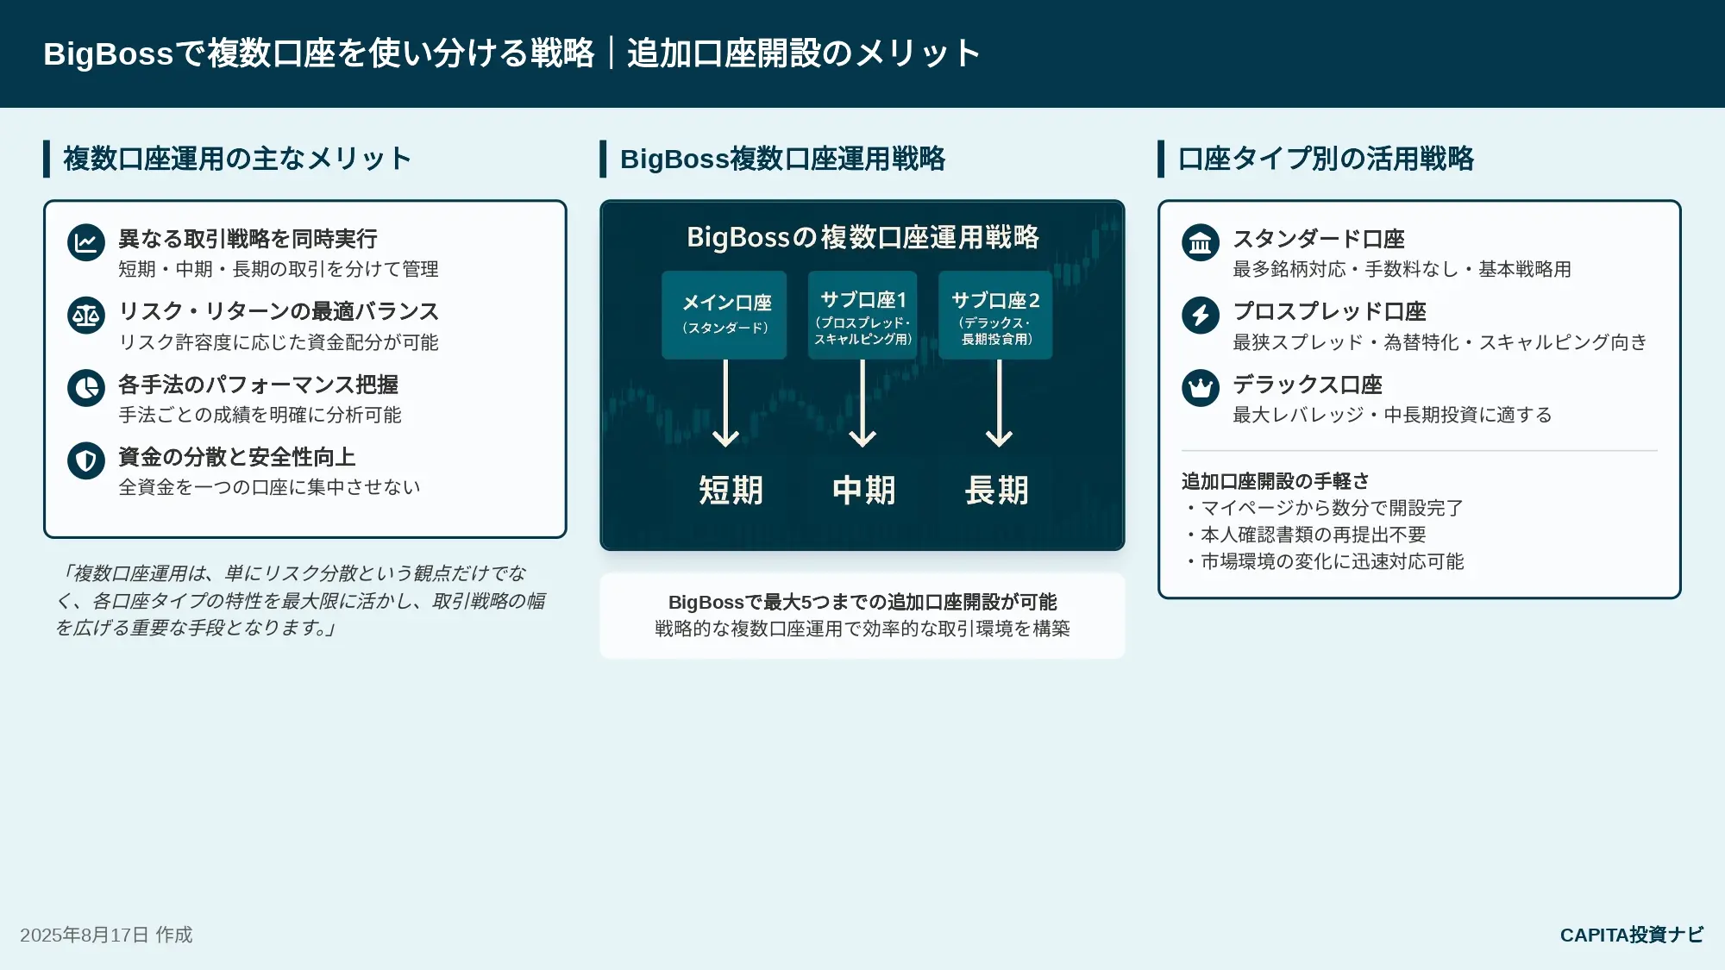Image resolution: width=1725 pixels, height=970 pixels.
Task: Click text 全資金を一つの口座に集中させない
Action: (x=269, y=487)
